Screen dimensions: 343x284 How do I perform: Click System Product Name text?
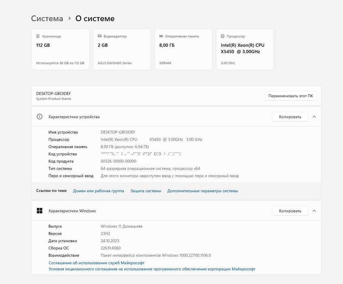(x=54, y=99)
